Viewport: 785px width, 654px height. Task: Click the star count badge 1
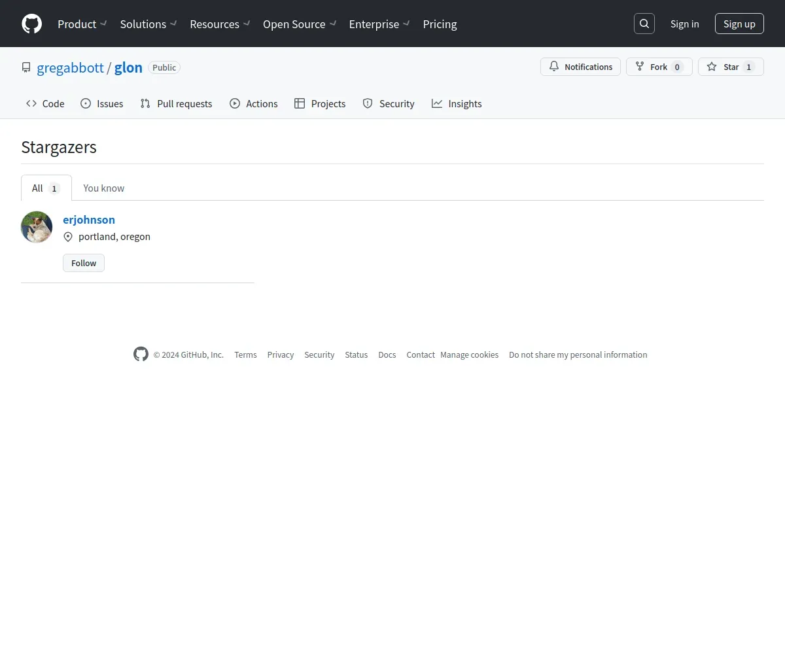coord(749,67)
